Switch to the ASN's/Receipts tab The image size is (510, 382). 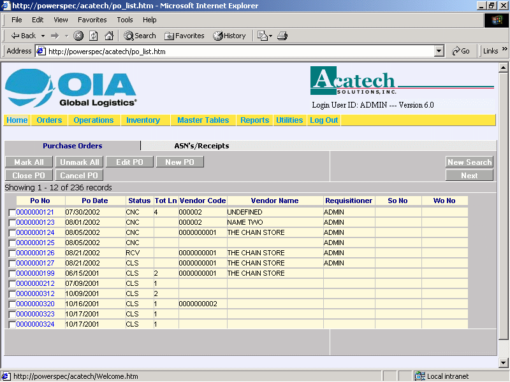click(x=201, y=146)
